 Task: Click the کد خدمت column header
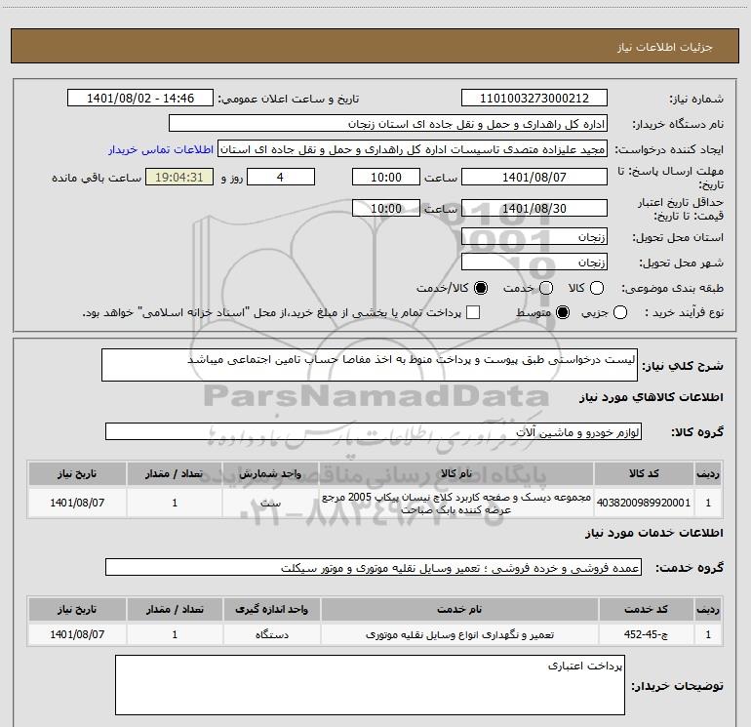646,609
